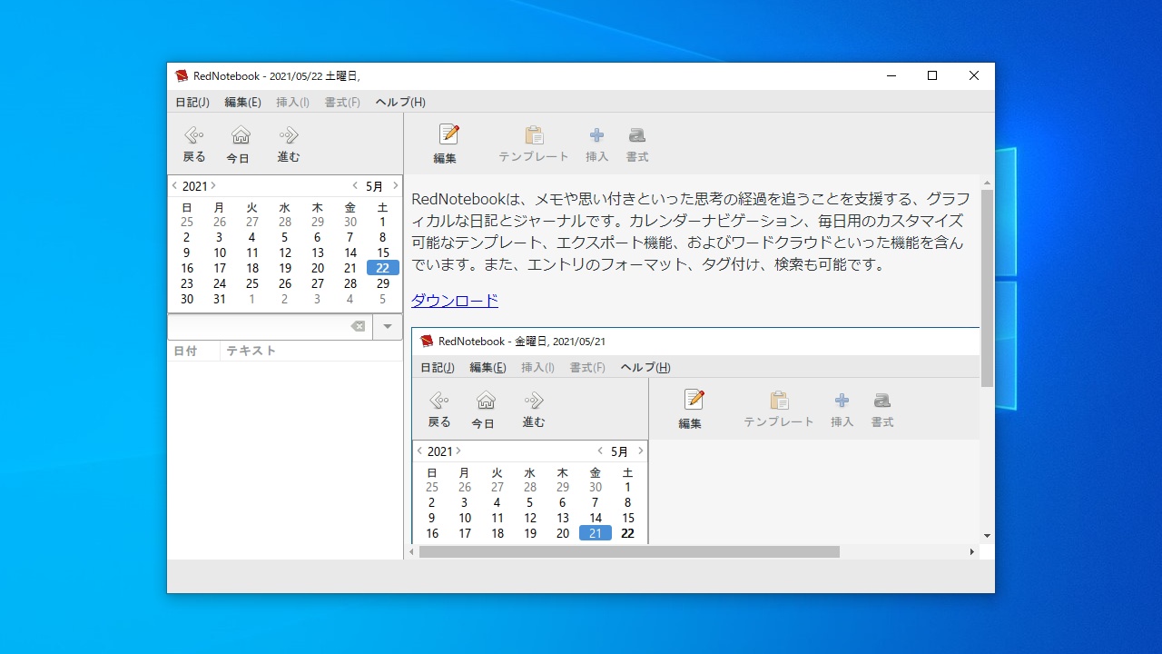This screenshot has height=654, width=1162.
Task: Click the vertical scrollbar thumb of the entry pane
Action: pos(987,288)
